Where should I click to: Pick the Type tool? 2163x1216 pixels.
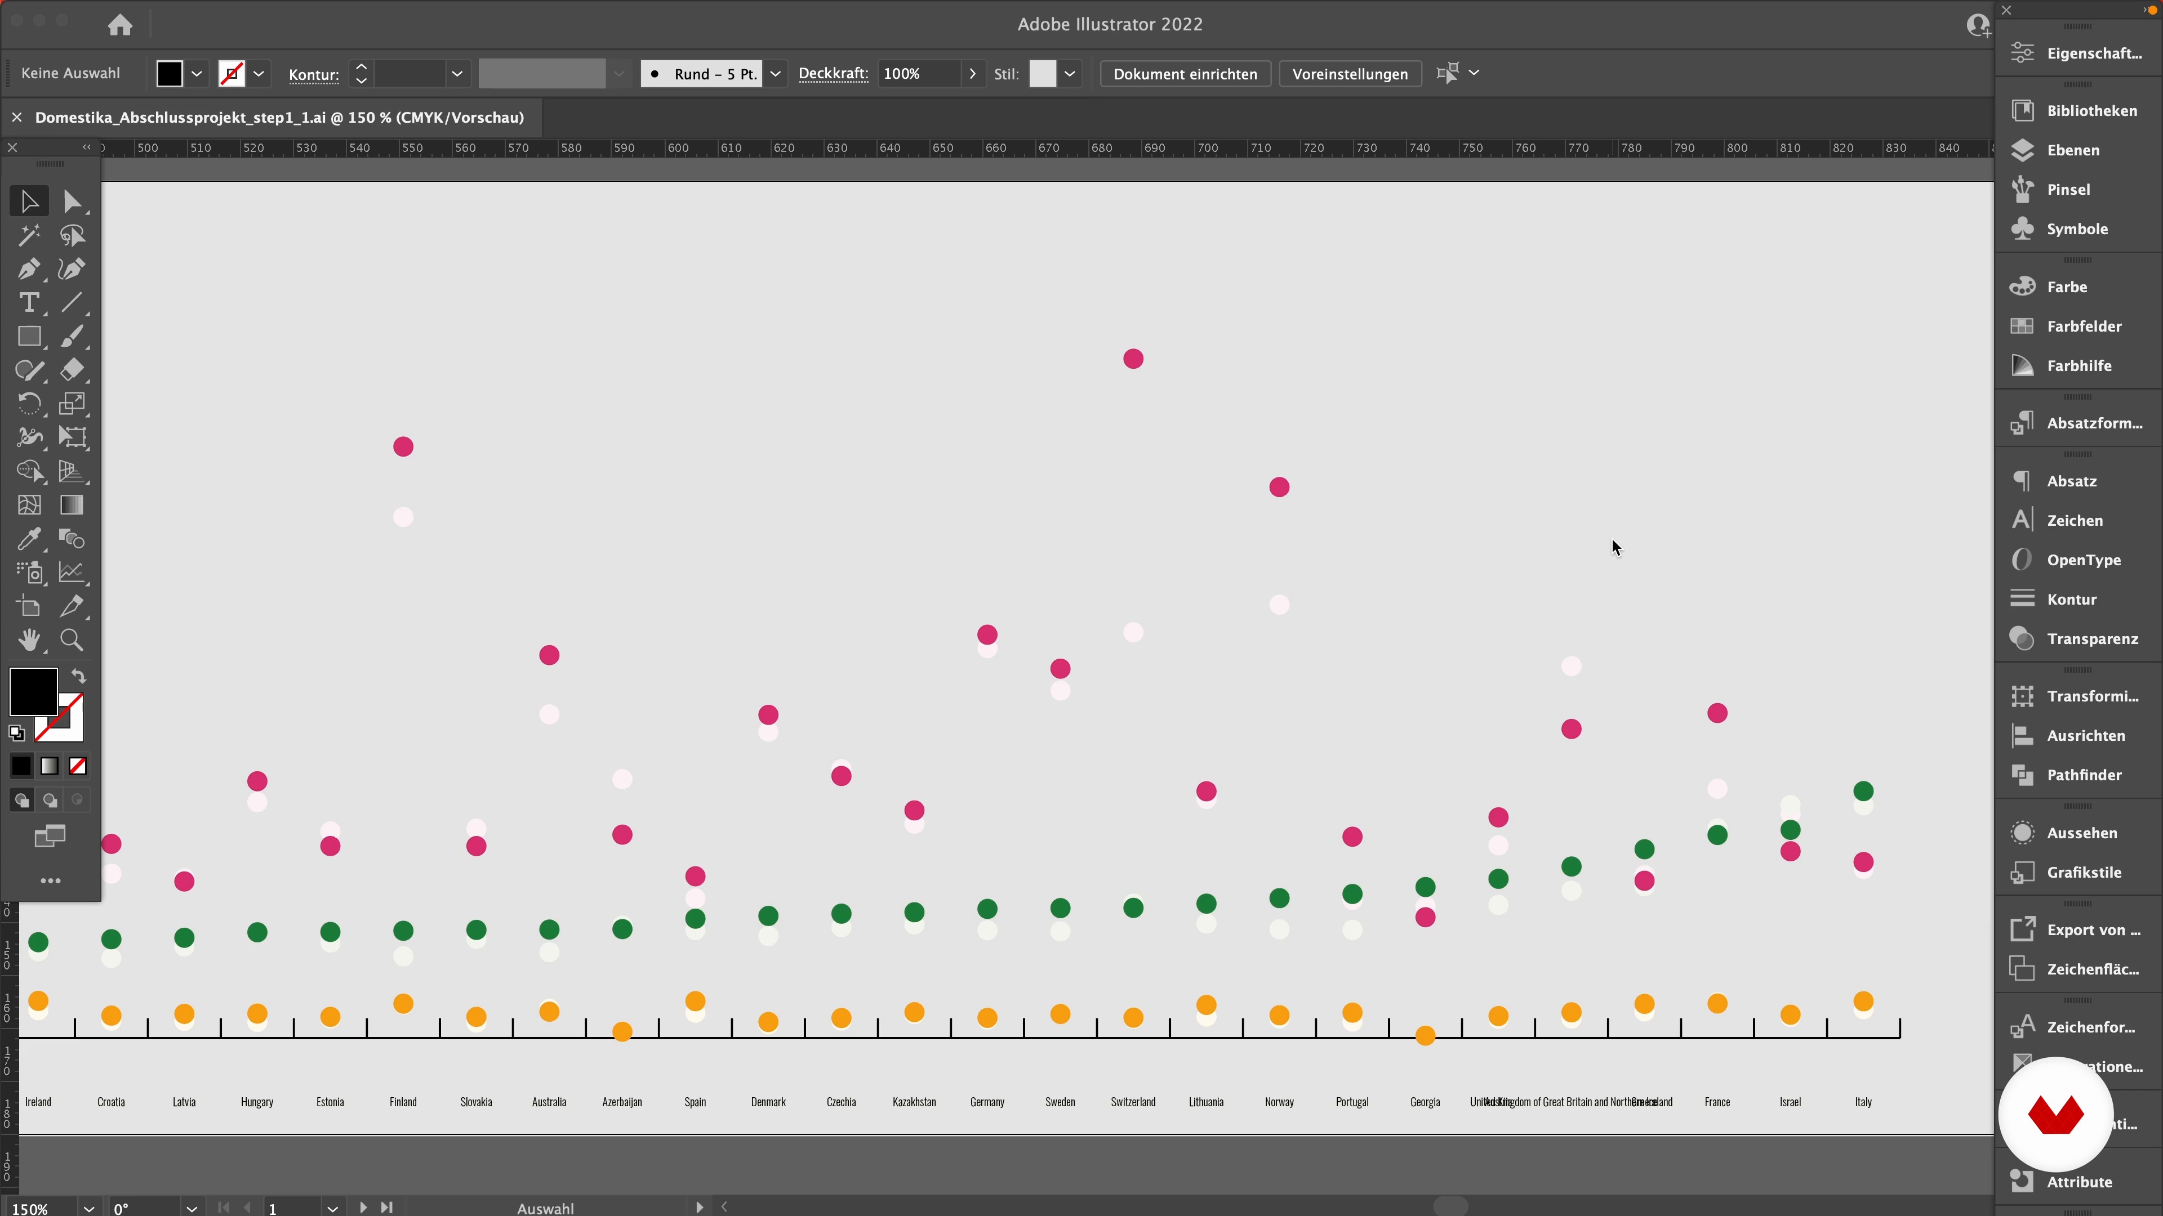pyautogui.click(x=29, y=303)
